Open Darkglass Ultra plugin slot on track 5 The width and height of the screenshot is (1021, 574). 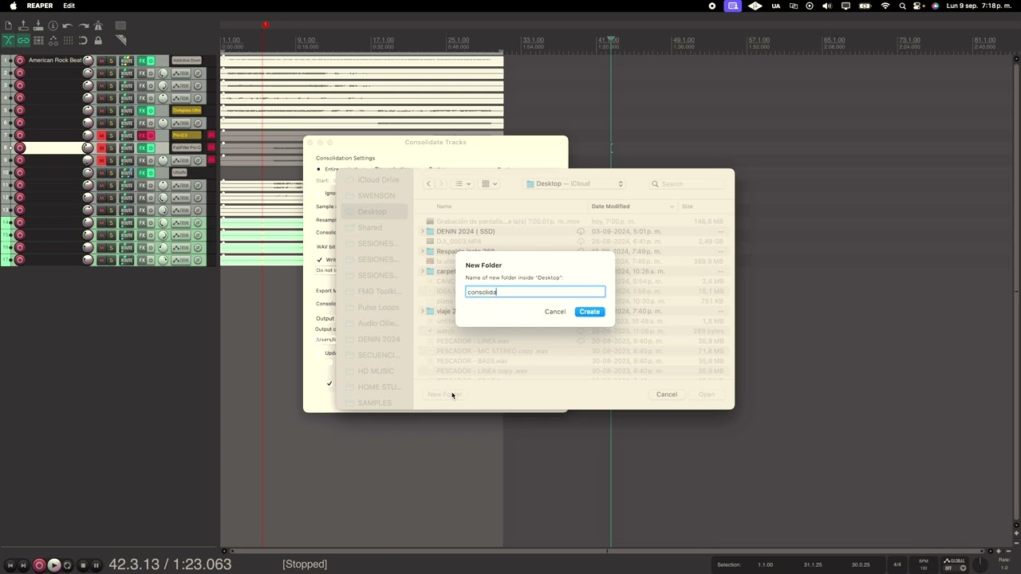(187, 110)
